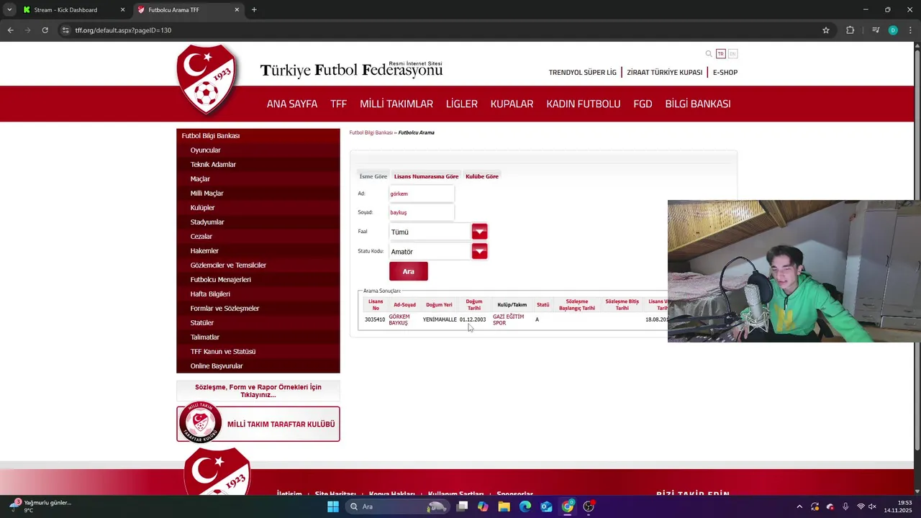This screenshot has width=921, height=518.
Task: Select İsme Göre tab
Action: [x=373, y=176]
